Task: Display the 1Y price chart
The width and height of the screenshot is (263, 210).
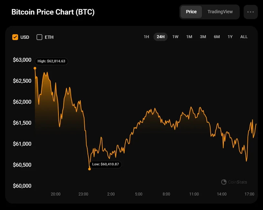Action: (x=230, y=37)
